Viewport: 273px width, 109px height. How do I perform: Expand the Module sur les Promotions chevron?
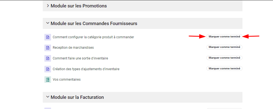[48, 6]
